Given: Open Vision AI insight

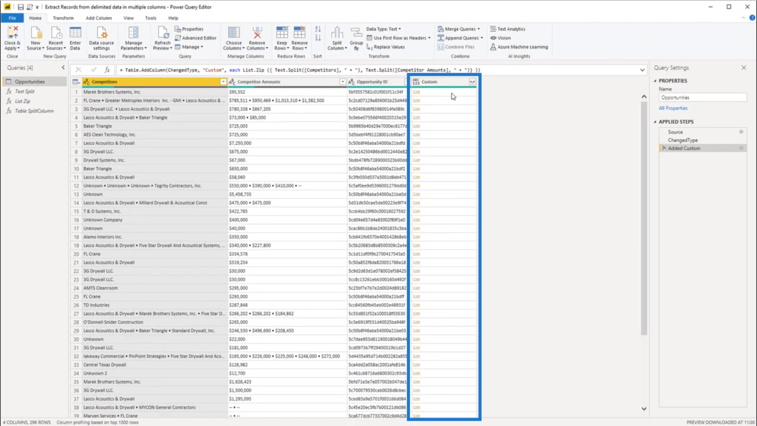Looking at the screenshot, I should tap(500, 38).
